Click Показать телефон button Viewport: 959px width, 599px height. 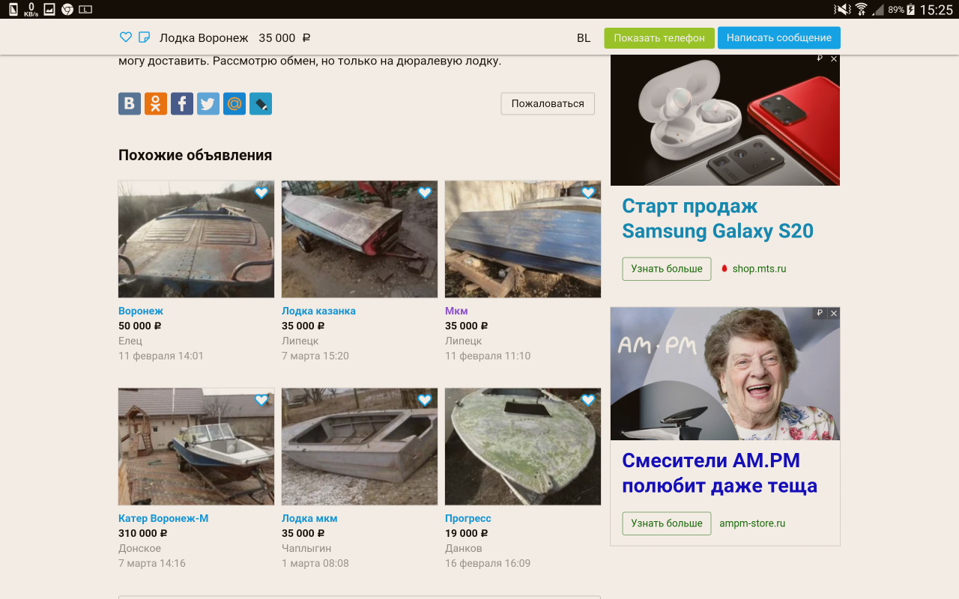659,38
